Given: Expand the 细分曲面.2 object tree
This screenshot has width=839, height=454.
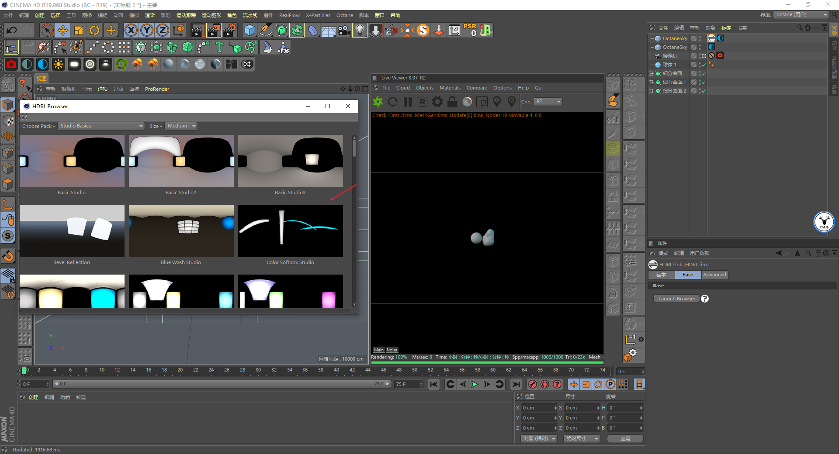Looking at the screenshot, I should (x=651, y=91).
